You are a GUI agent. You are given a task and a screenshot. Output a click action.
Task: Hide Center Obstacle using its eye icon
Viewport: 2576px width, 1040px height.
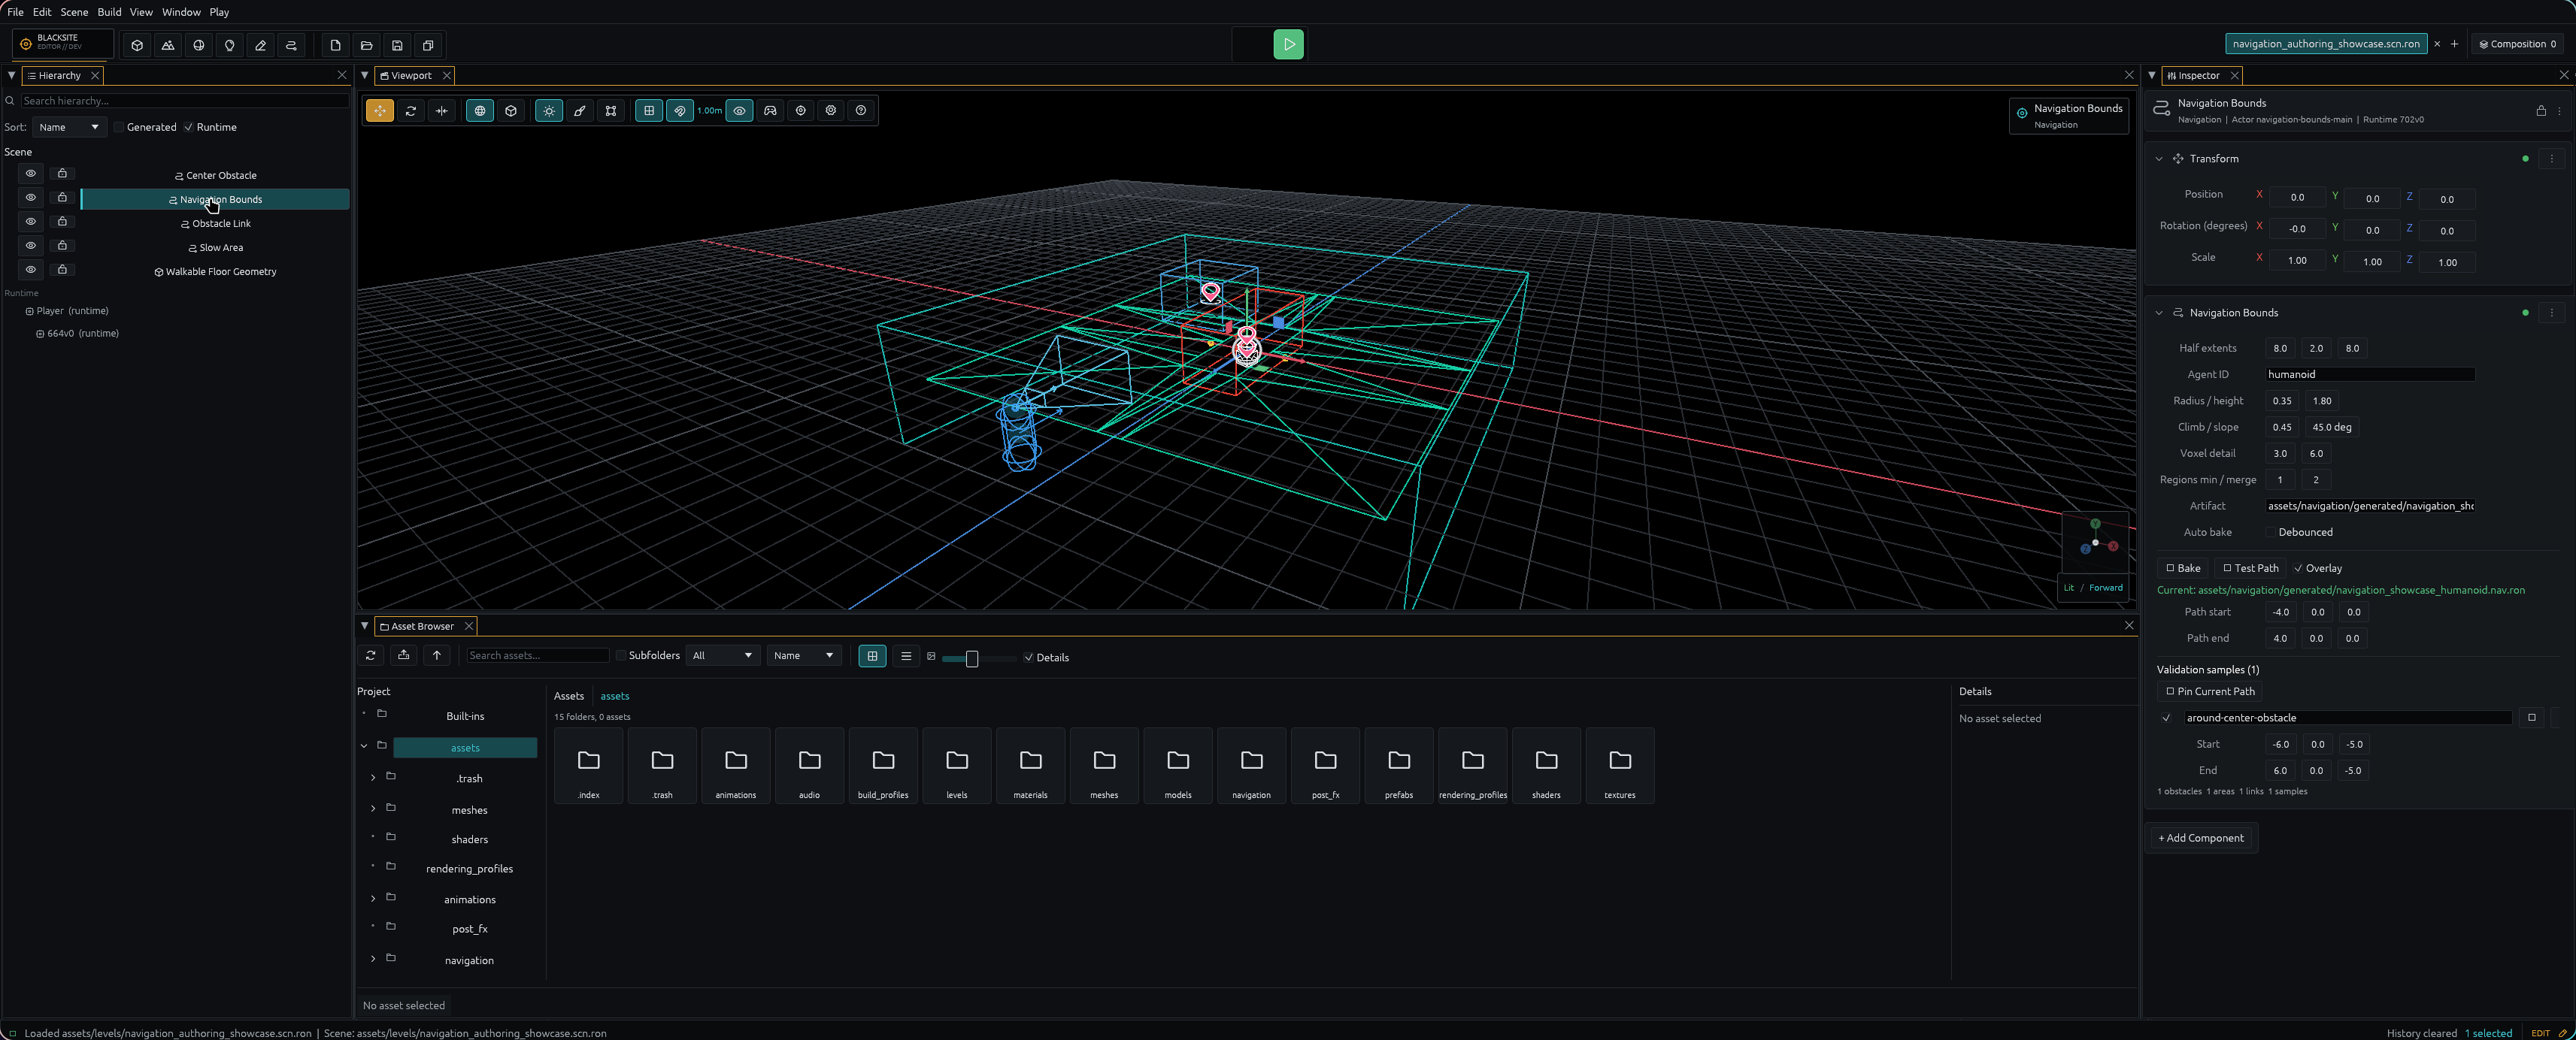pos(31,174)
